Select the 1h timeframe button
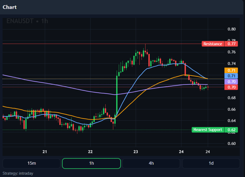 click(91, 163)
